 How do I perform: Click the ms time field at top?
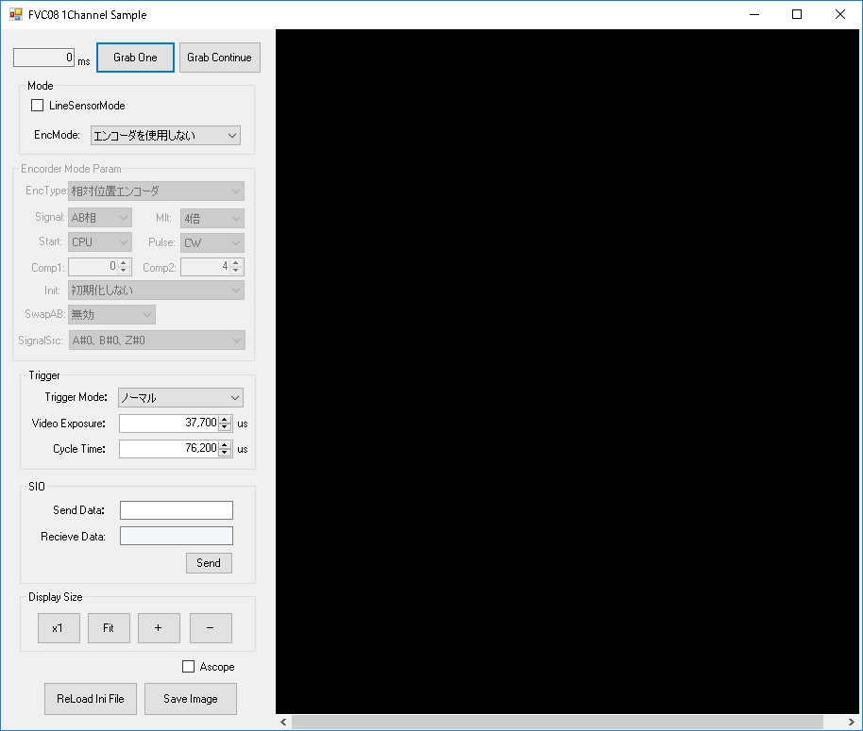tap(44, 58)
